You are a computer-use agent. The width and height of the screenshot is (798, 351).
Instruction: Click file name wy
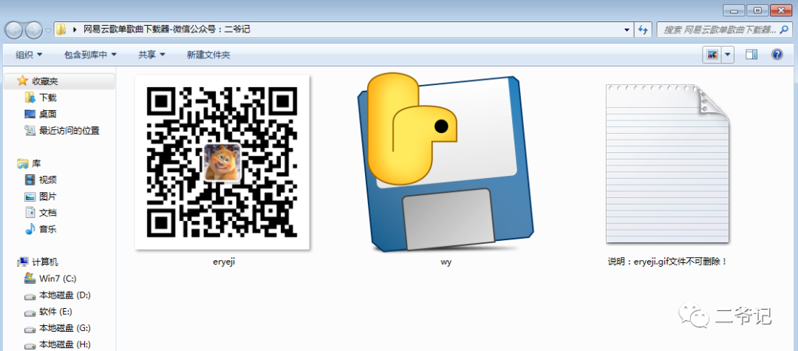[446, 262]
